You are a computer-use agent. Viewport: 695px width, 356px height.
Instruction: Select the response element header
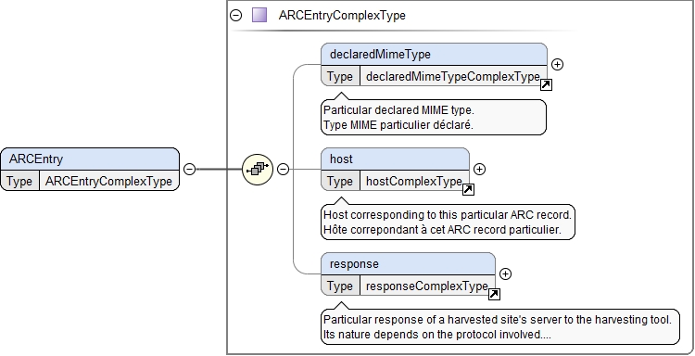(409, 264)
